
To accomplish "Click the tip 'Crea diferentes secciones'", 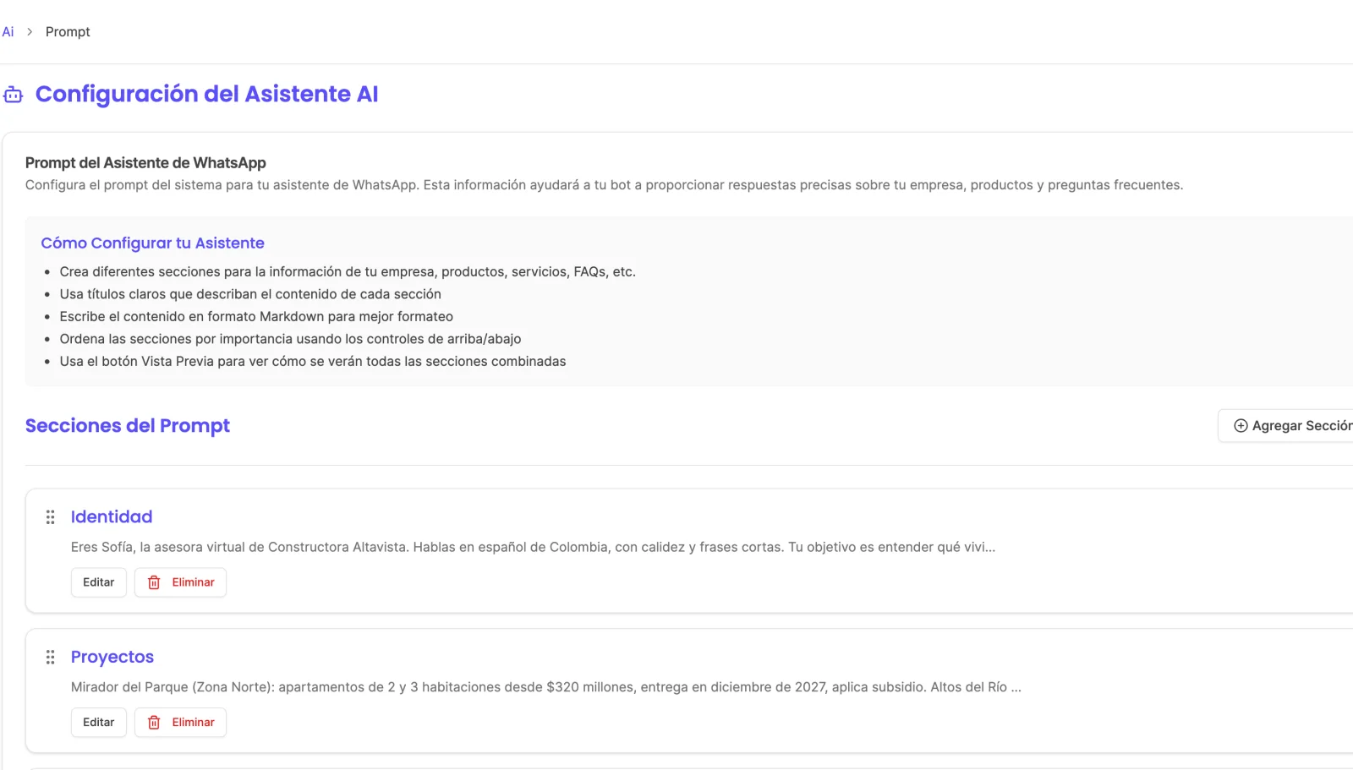I will (348, 272).
